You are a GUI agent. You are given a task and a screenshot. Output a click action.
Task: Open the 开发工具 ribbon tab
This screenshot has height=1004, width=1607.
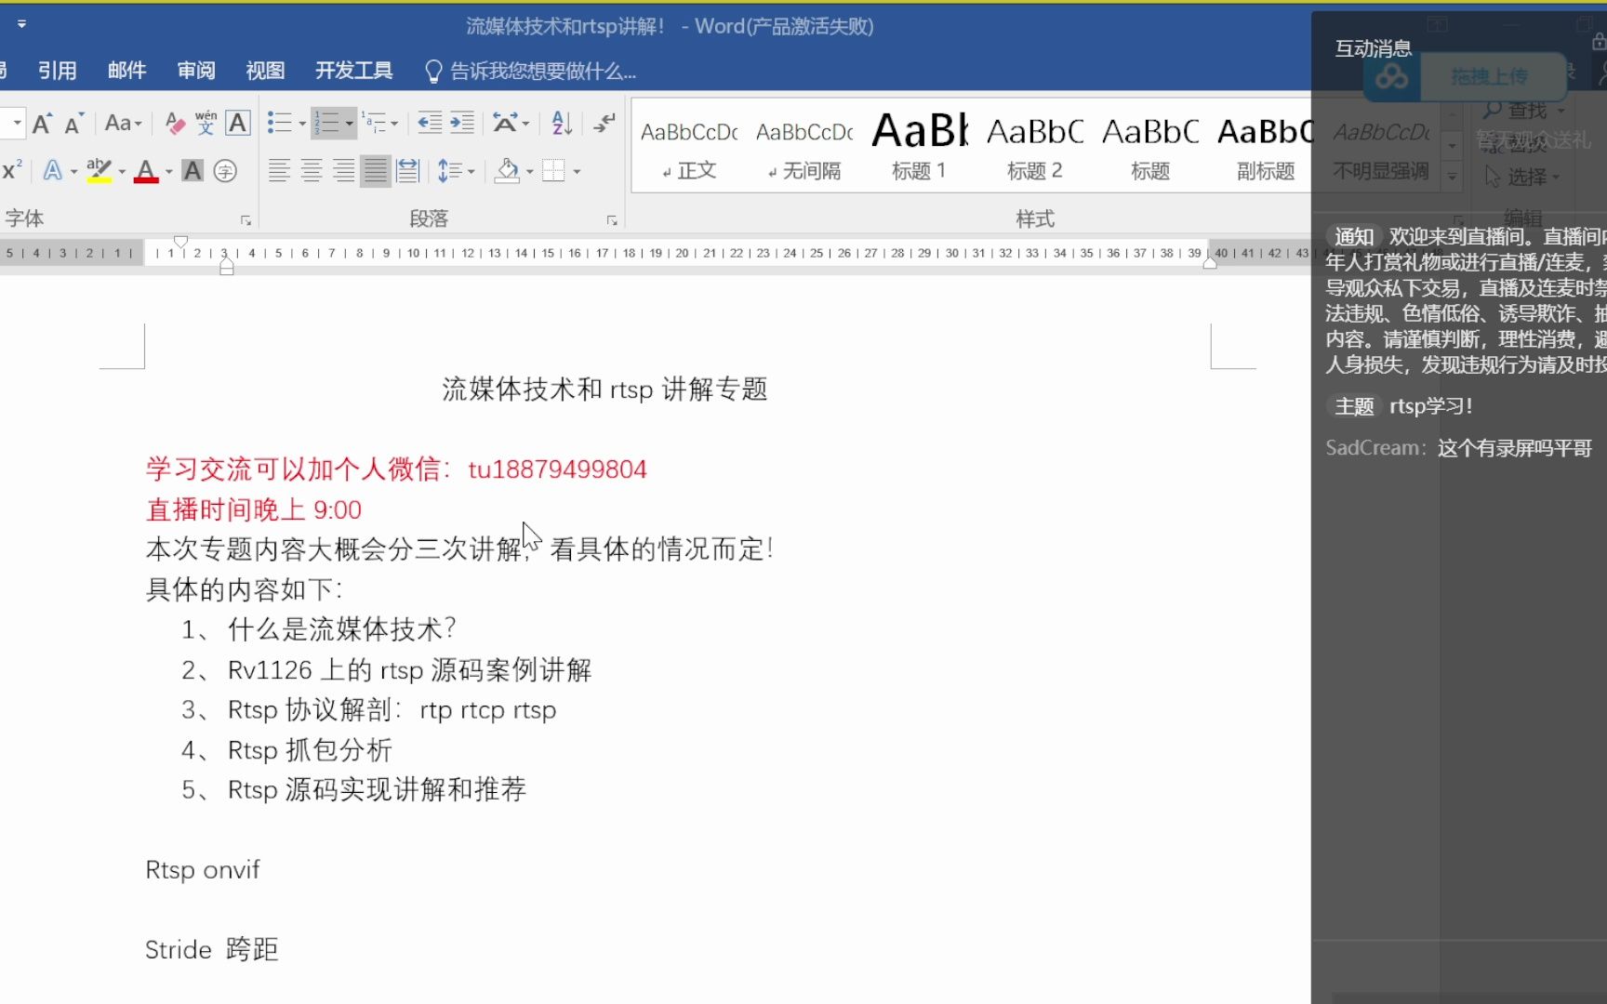pyautogui.click(x=353, y=70)
